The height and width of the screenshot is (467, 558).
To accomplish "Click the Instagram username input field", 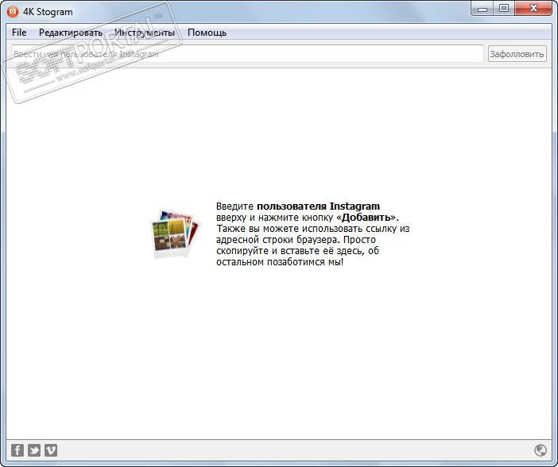I will 247,54.
